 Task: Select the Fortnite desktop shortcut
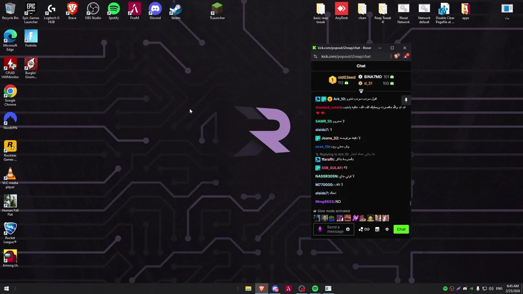(x=31, y=39)
